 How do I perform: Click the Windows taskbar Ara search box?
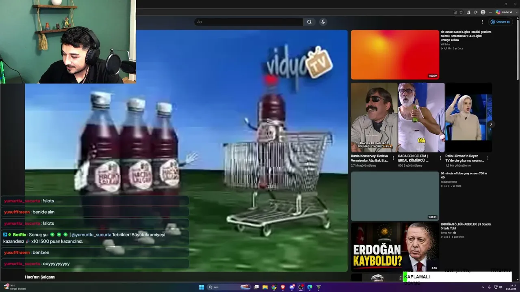coord(230,287)
